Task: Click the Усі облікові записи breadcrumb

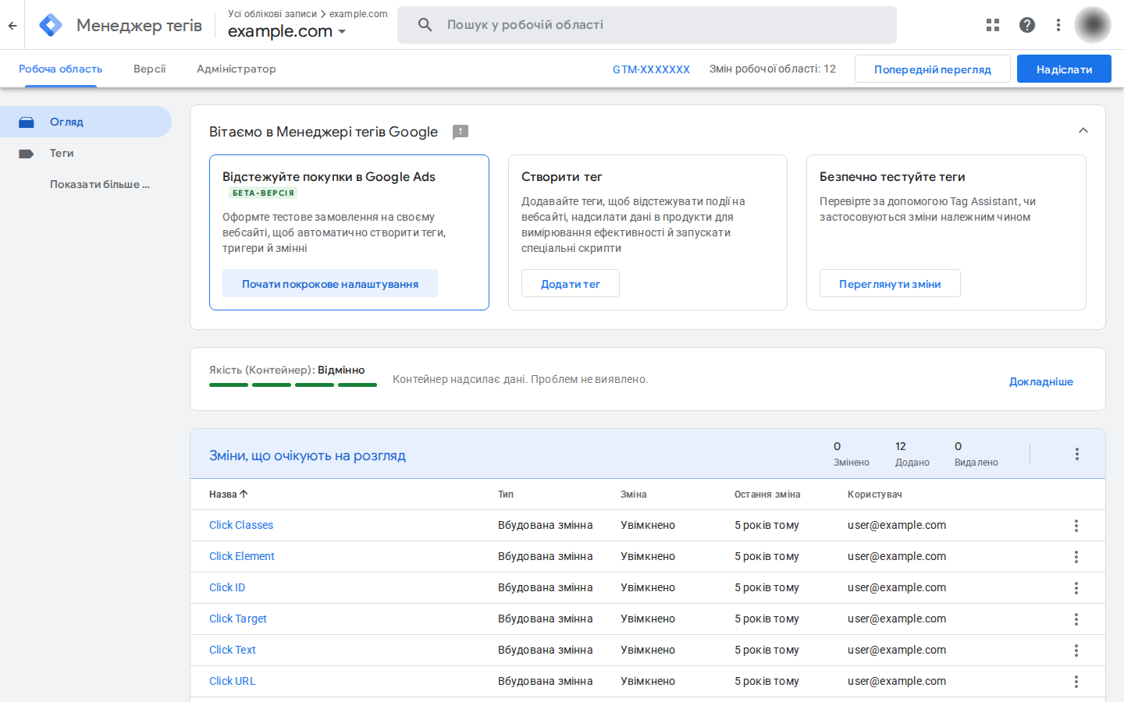Action: tap(272, 14)
